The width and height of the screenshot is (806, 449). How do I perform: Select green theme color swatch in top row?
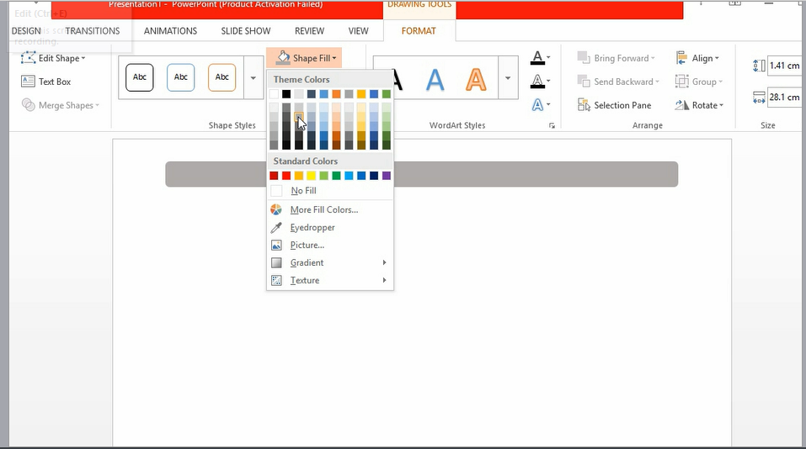(x=387, y=94)
